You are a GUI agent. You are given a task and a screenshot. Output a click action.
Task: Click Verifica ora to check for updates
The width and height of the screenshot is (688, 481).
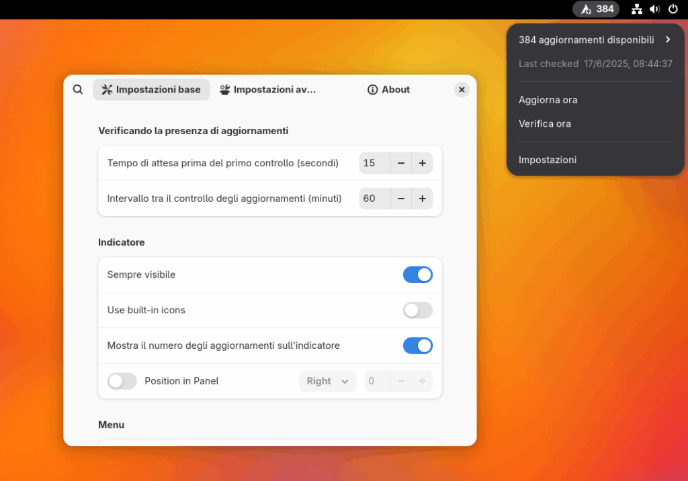tap(545, 123)
